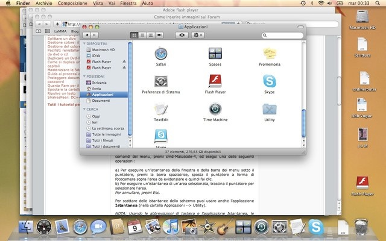386x241 pixels.
Task: Select the Promemoria sticky notes app
Action: (x=270, y=54)
